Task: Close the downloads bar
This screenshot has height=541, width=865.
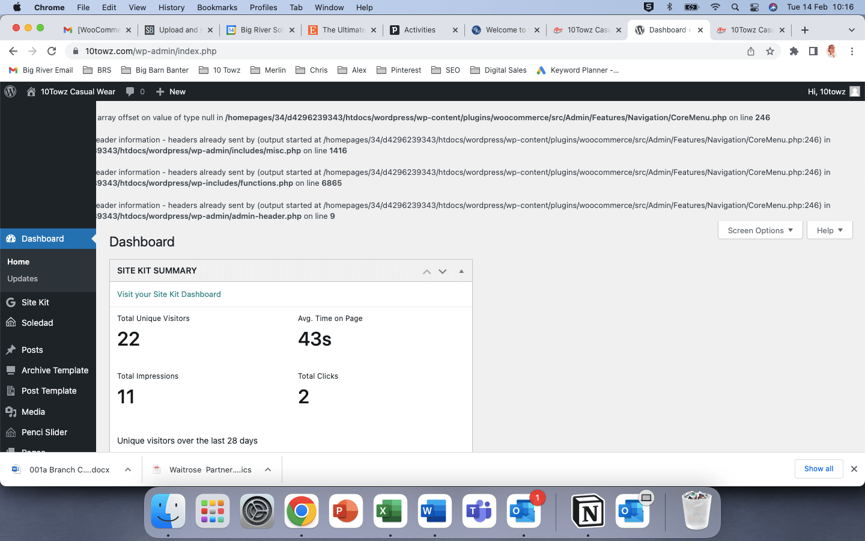Action: coord(854,469)
